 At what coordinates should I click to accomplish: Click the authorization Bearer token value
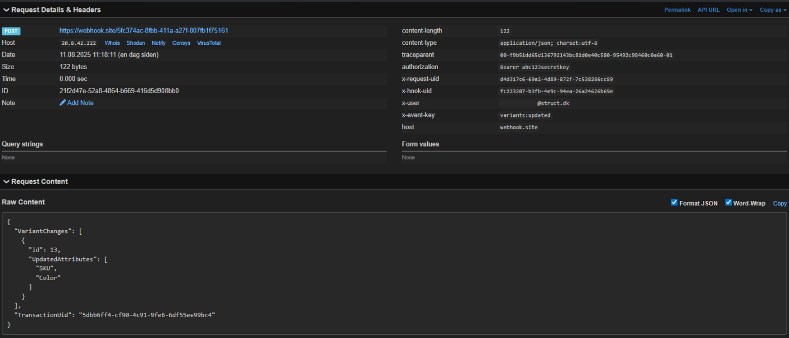(x=534, y=67)
